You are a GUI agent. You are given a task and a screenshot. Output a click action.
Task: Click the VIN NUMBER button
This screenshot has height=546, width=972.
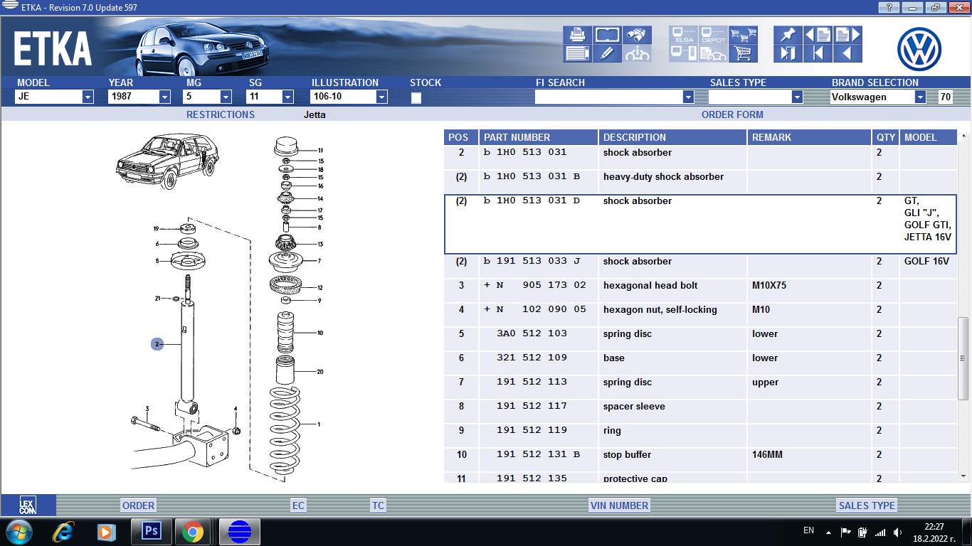tap(619, 505)
